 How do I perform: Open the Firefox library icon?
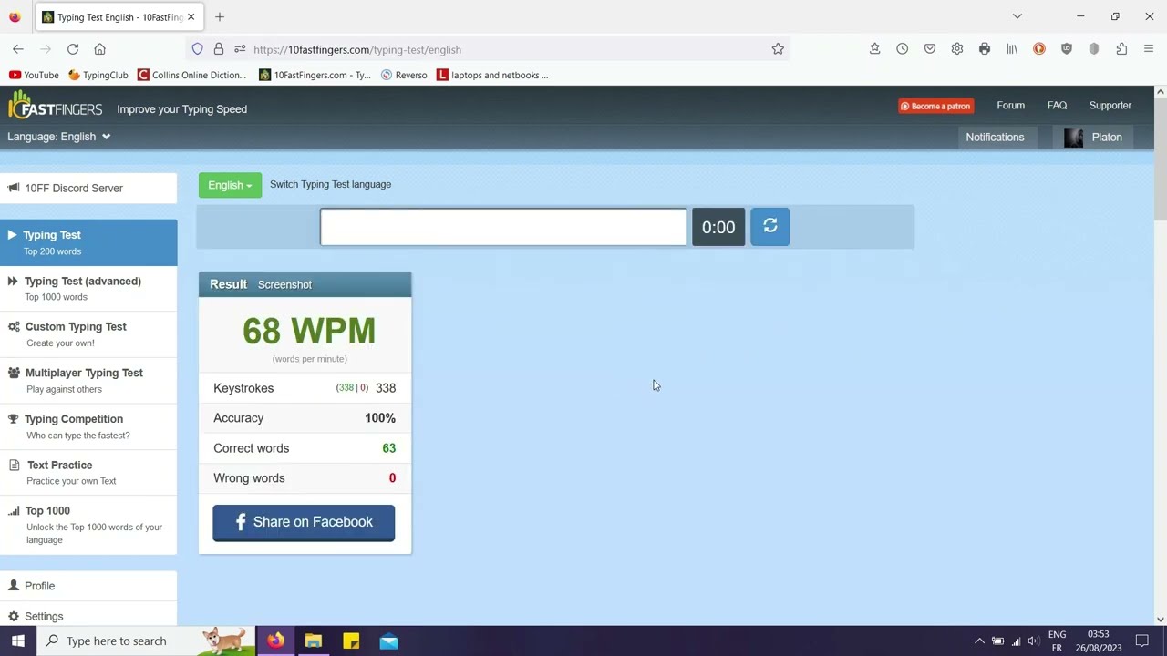click(1011, 49)
